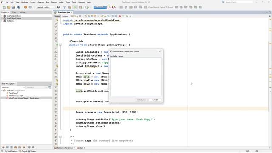Expand the TextDemo project node
Screen dimensions: 272x153
[x=2, y=21]
